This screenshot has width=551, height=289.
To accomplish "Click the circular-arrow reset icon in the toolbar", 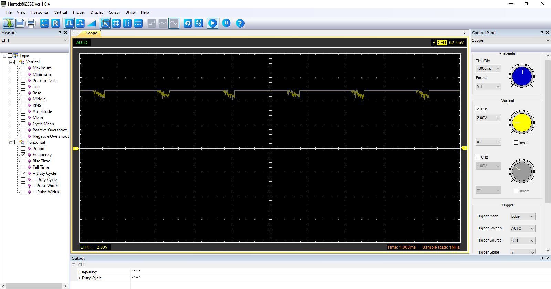I will [188, 23].
